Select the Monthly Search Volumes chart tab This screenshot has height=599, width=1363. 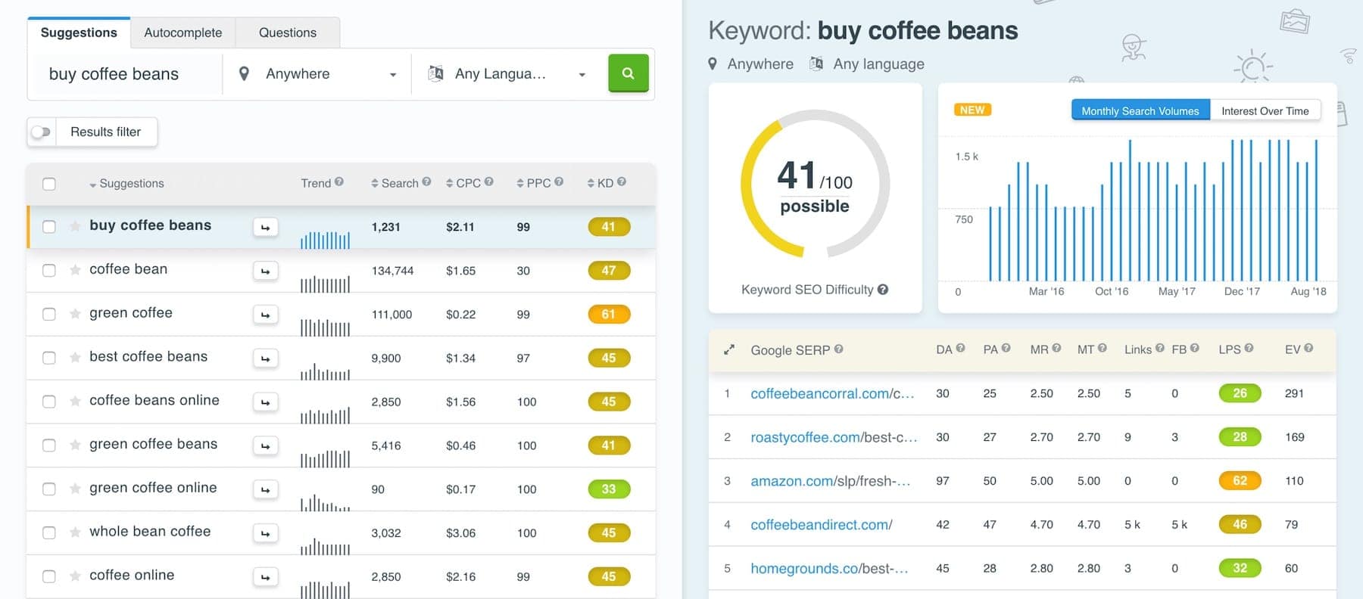pyautogui.click(x=1140, y=110)
